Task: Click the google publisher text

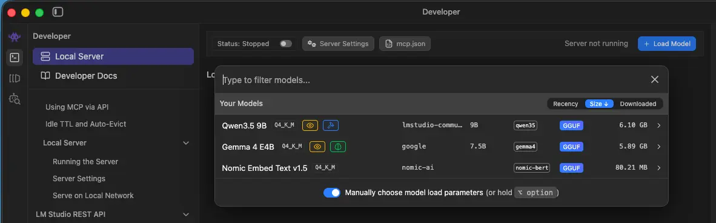Action: (414, 147)
